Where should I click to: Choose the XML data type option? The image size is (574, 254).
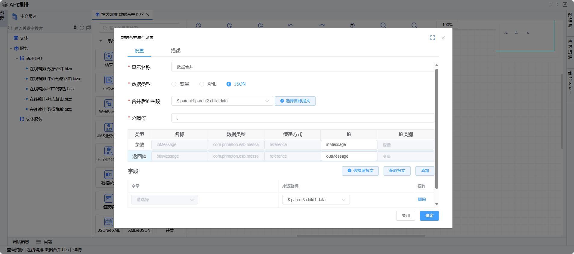[x=202, y=84]
